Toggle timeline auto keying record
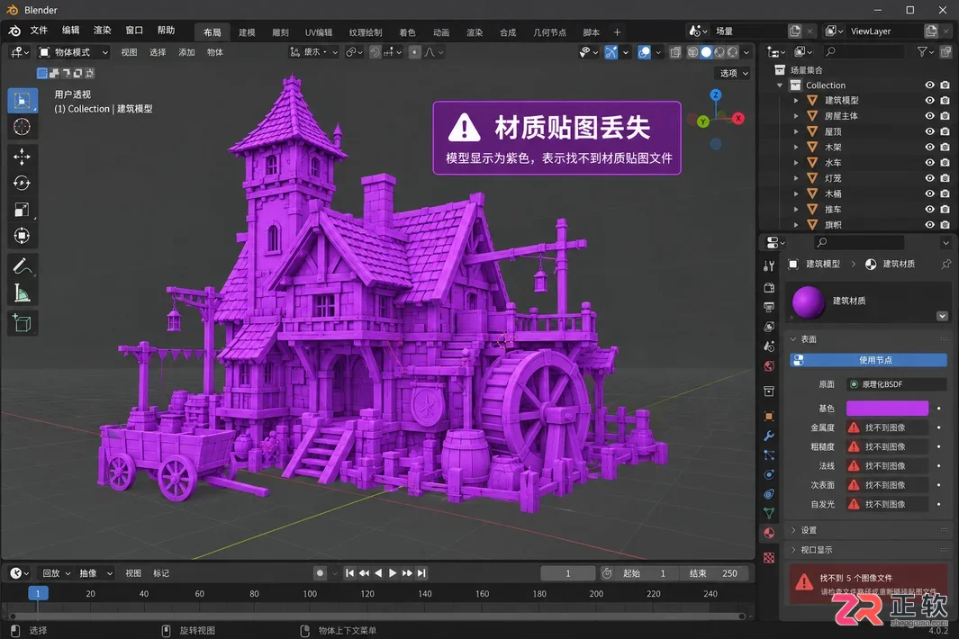Image resolution: width=959 pixels, height=639 pixels. point(320,573)
